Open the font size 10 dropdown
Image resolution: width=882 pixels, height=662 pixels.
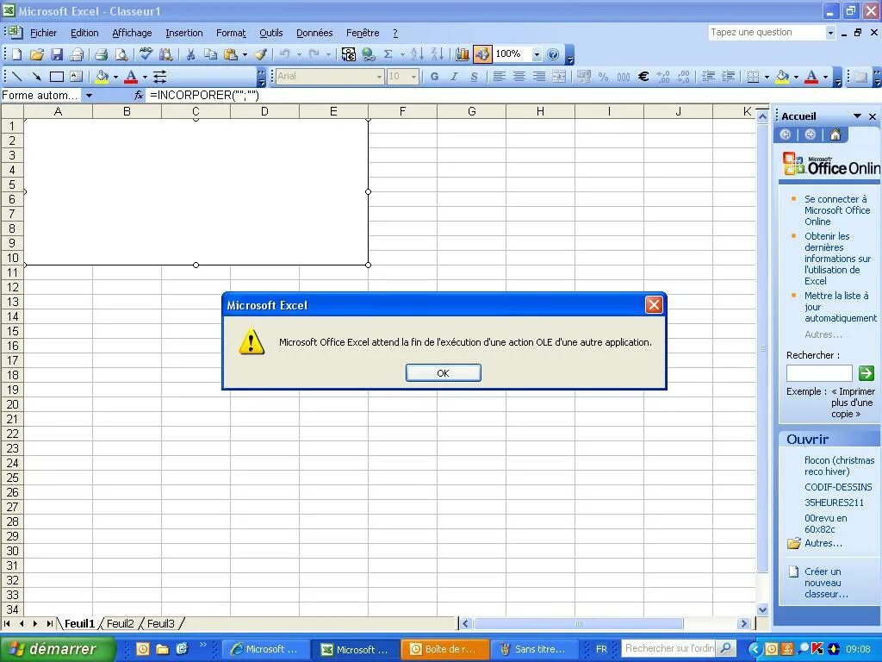[x=413, y=77]
